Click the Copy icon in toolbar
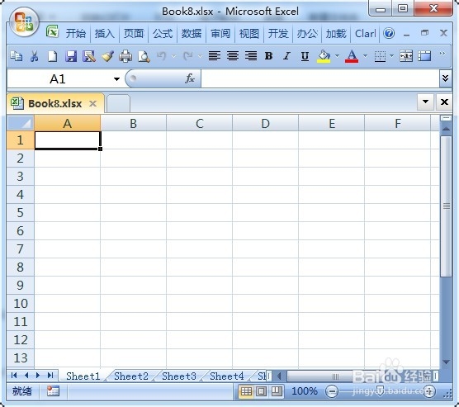This screenshot has width=459, height=407. point(17,55)
